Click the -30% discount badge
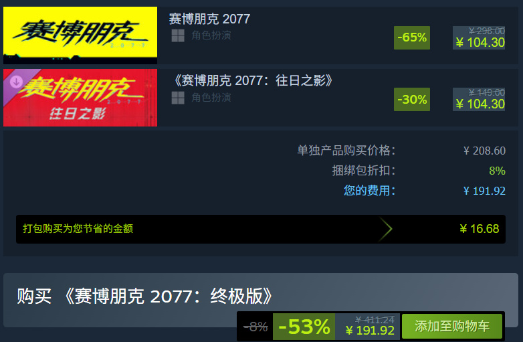The height and width of the screenshot is (342, 523). coord(412,100)
